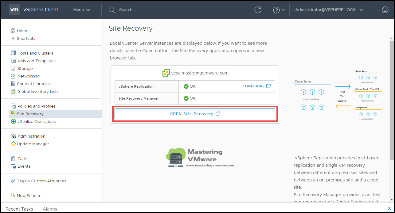Click the vcsa.masteringvmware.com vCenter icon

click(166, 73)
